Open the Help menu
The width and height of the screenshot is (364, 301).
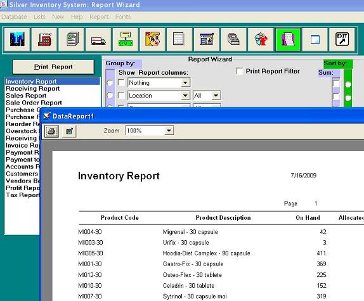[x=77, y=17]
